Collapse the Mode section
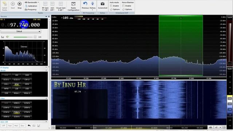 coord(46,70)
